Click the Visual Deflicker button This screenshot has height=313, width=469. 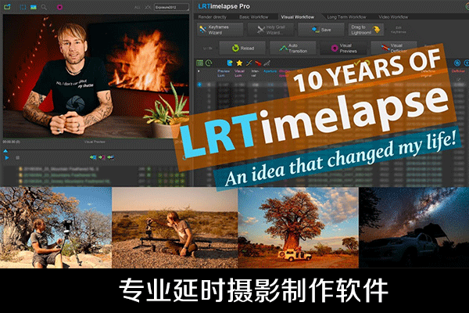tap(394, 48)
